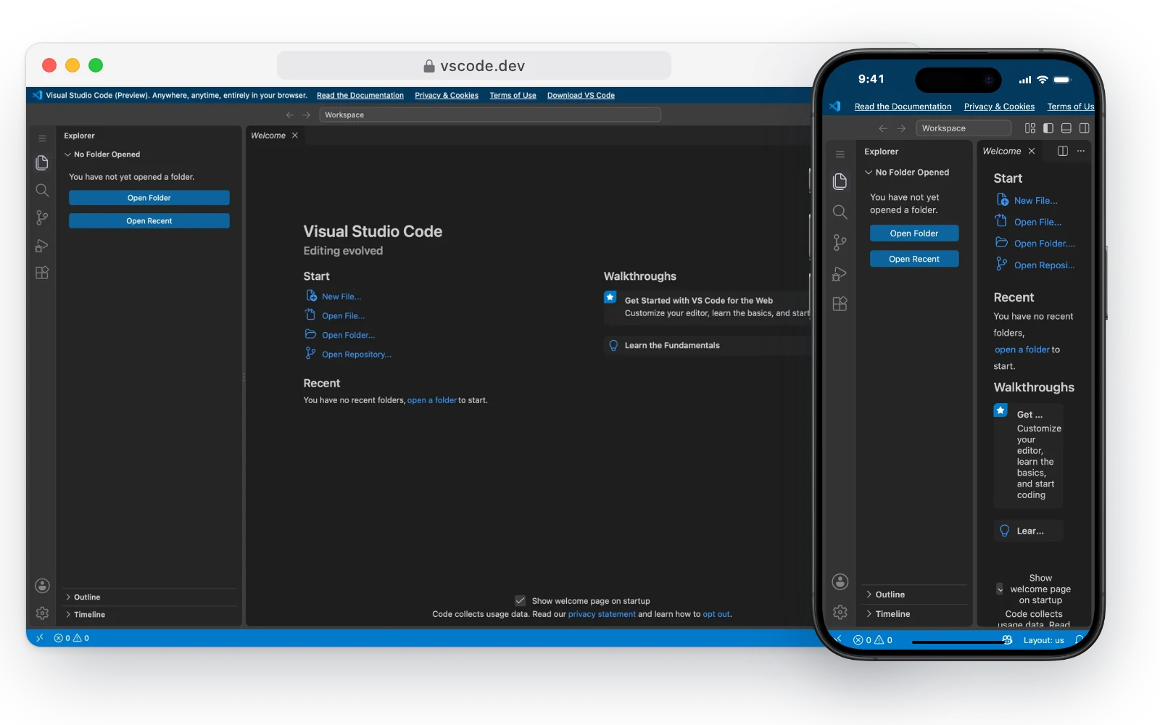Open Source Control in the desktop activity bar
The height and width of the screenshot is (725, 1160).
[42, 217]
